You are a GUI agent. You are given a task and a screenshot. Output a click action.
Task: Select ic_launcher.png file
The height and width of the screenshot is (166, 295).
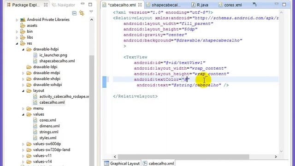coord(53,55)
